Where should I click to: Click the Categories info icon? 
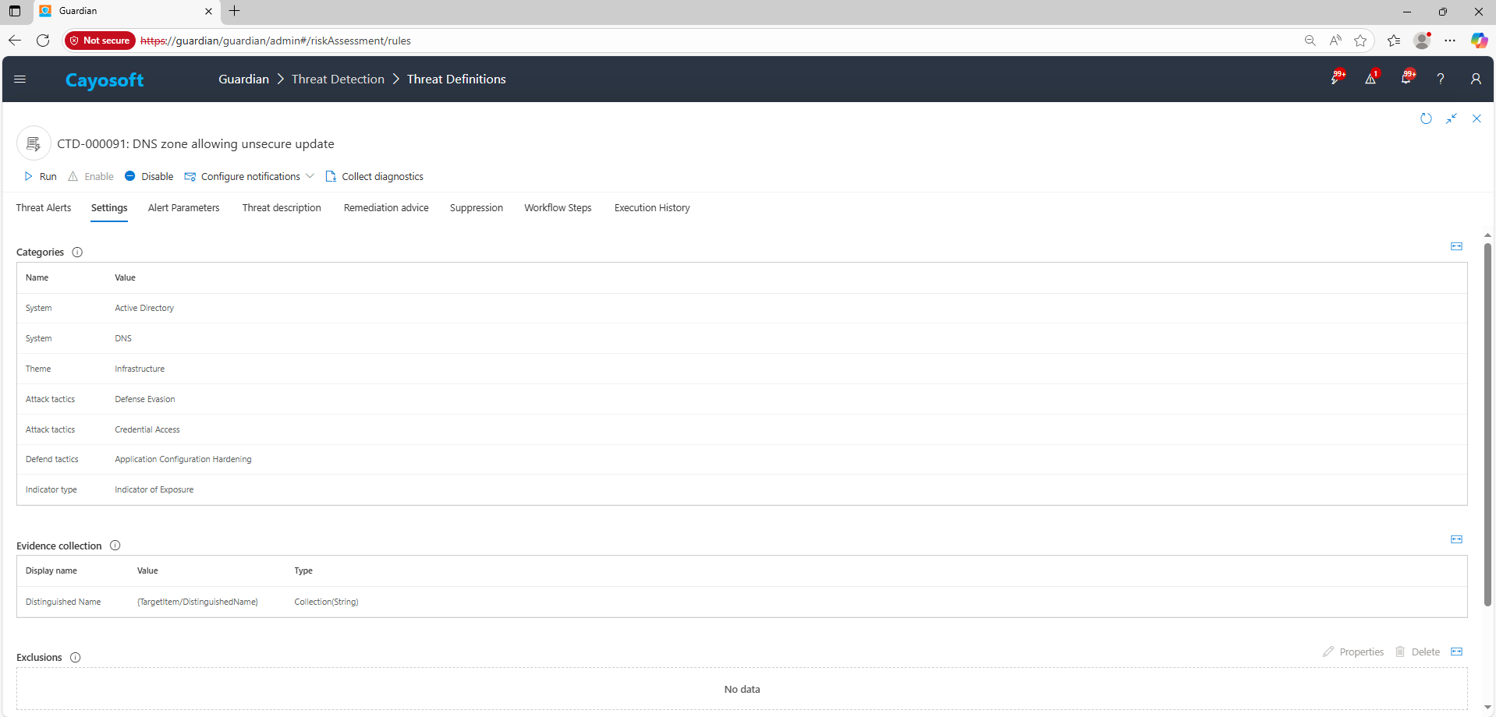coord(77,253)
